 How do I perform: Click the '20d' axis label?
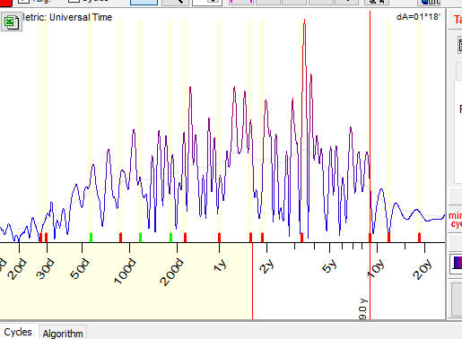click(17, 269)
